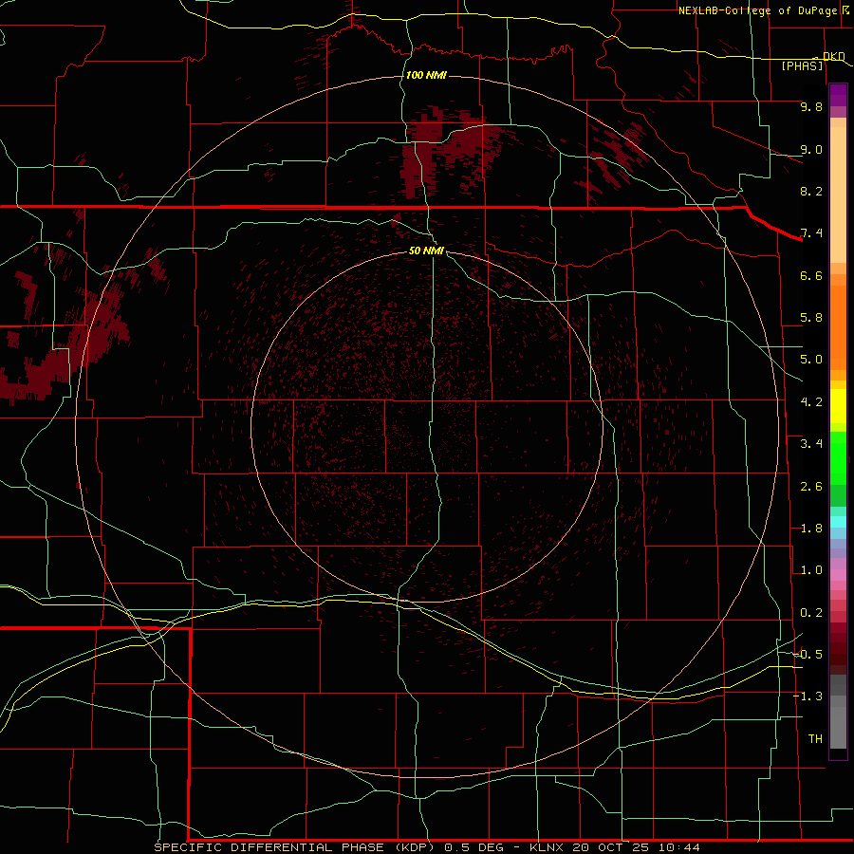This screenshot has width=854, height=854.
Task: Click the 1.8 value on color scale
Action: pos(811,529)
